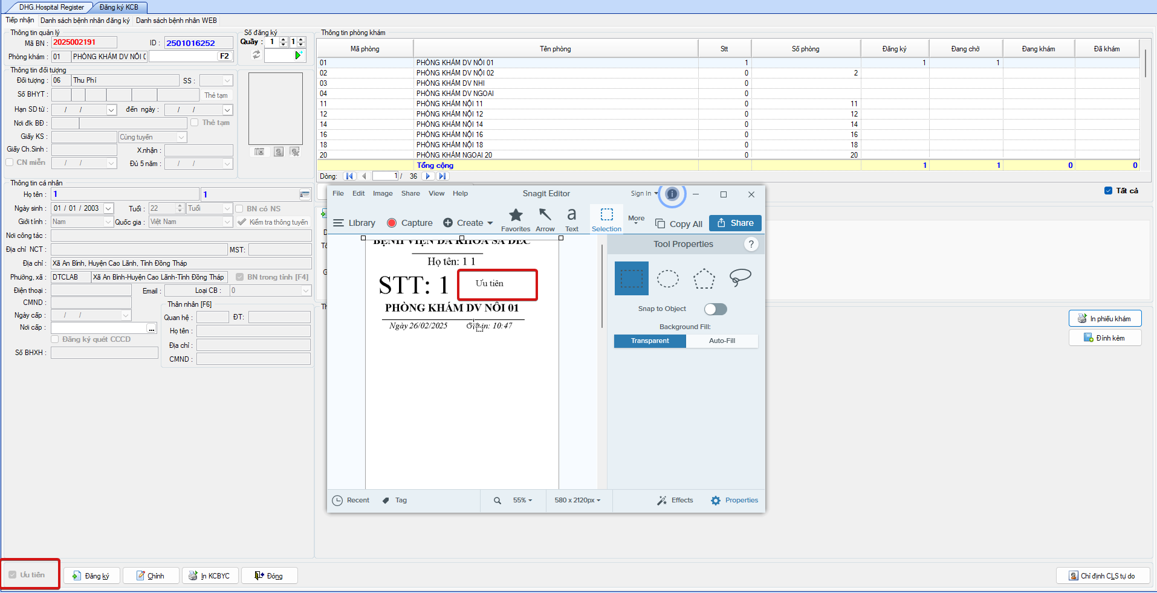This screenshot has height=593, width=1157.
Task: Switch to DHG.Hospital Register tab
Action: [51, 7]
